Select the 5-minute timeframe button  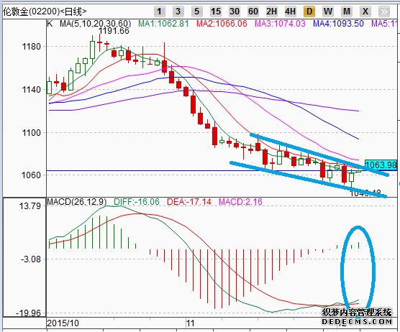pyautogui.click(x=196, y=11)
